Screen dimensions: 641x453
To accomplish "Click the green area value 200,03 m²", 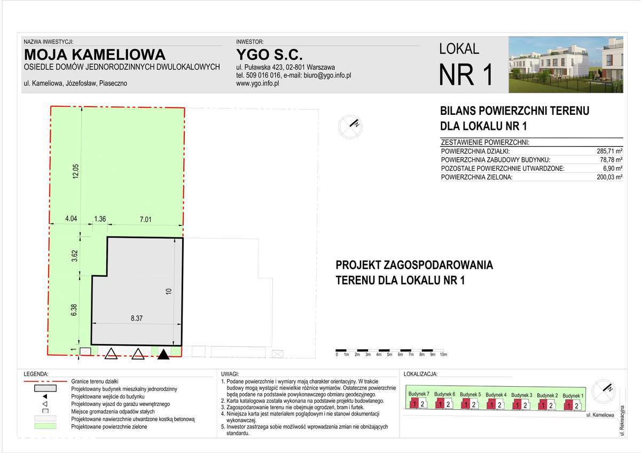I will coord(609,177).
